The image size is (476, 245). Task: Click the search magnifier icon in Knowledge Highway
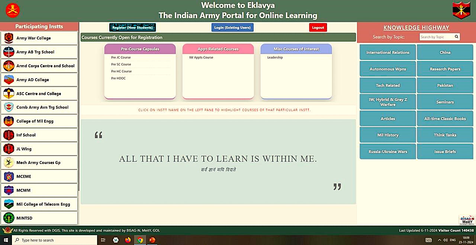[456, 37]
